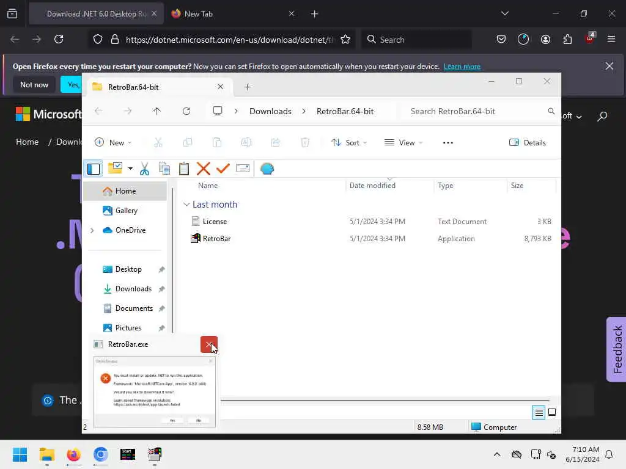Switch to Download .NET 6.0 Desktop tab

click(96, 14)
